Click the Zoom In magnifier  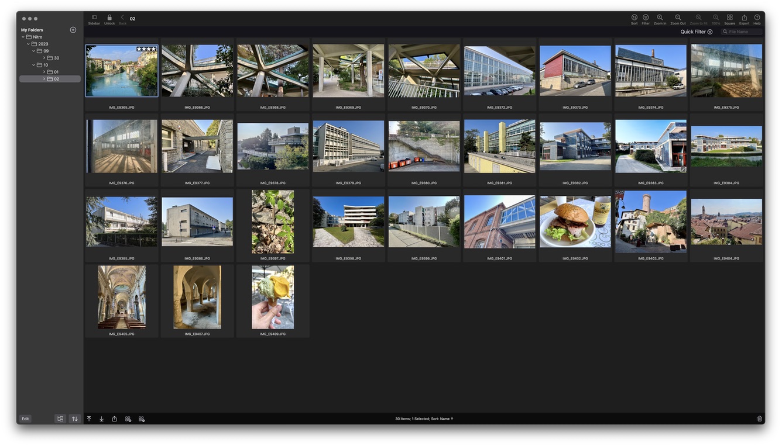tap(660, 18)
